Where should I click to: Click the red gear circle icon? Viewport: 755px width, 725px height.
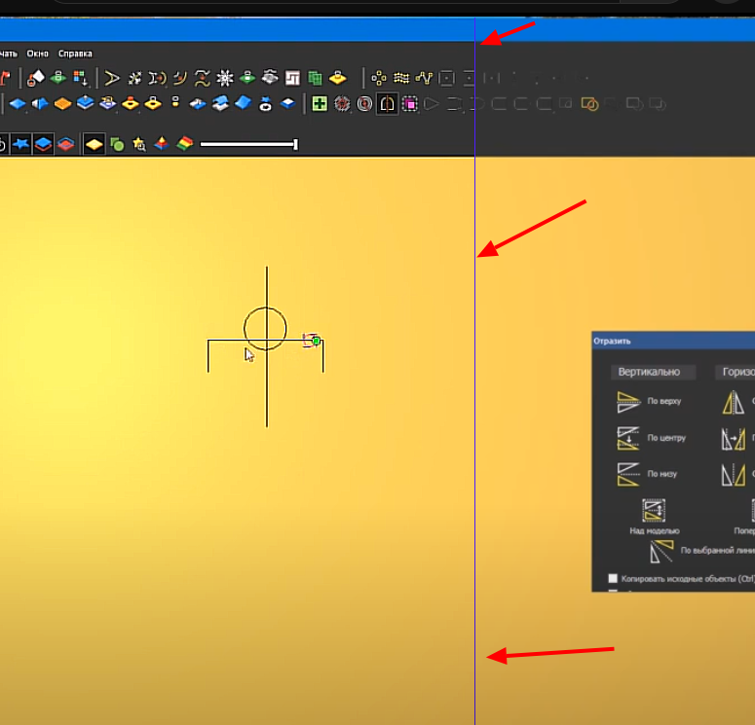point(342,104)
